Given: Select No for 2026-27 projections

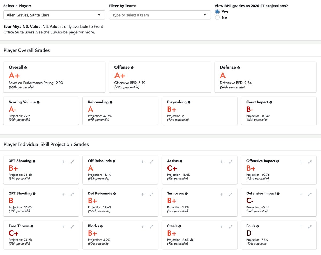Looking at the screenshot, I should click(x=217, y=17).
